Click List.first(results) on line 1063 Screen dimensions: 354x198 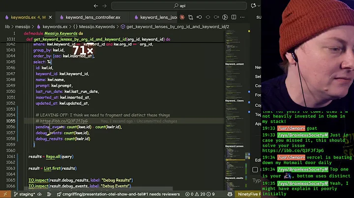click(x=60, y=169)
